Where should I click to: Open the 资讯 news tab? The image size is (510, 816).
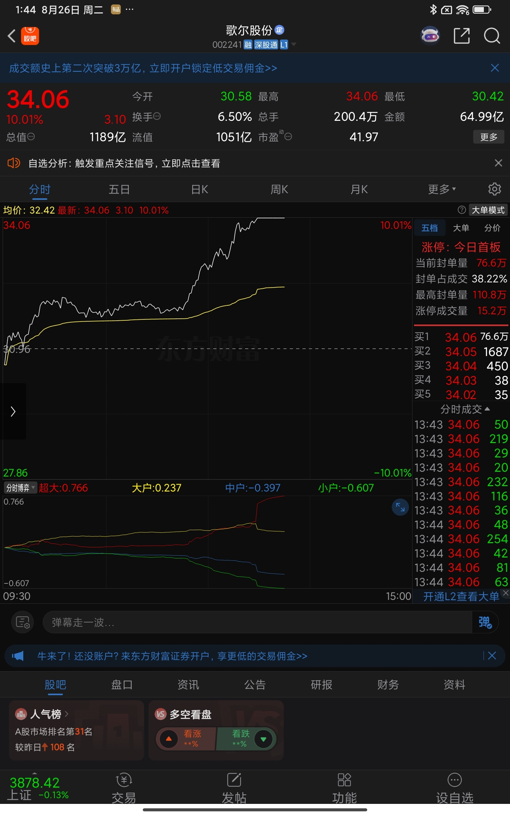click(x=188, y=684)
